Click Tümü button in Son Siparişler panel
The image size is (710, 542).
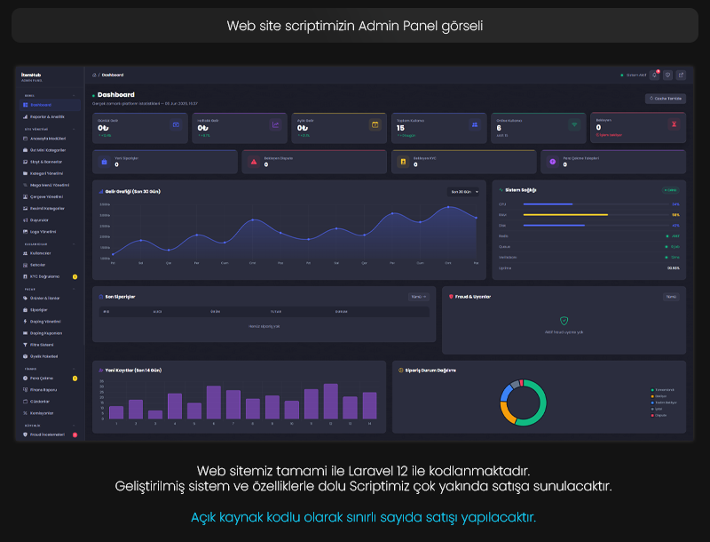pyautogui.click(x=418, y=297)
